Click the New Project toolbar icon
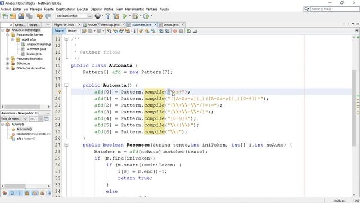The width and height of the screenshot is (360, 203). 13,16
